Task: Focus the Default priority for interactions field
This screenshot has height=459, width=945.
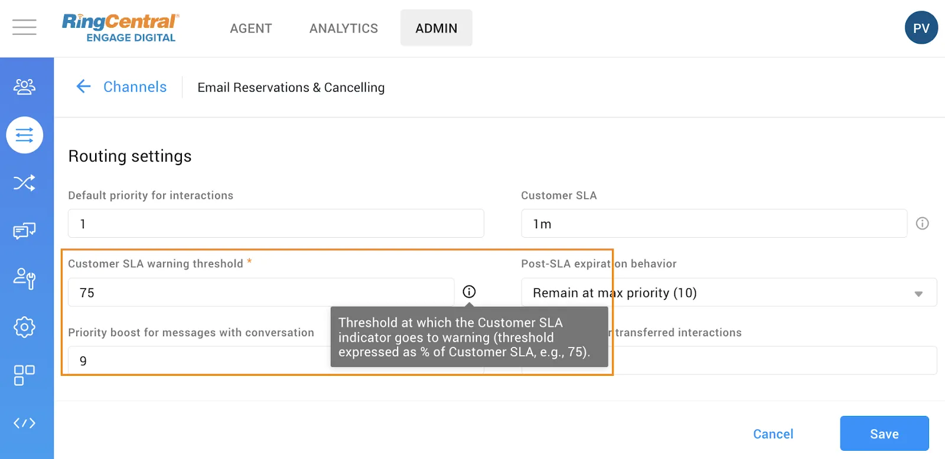Action: [276, 224]
